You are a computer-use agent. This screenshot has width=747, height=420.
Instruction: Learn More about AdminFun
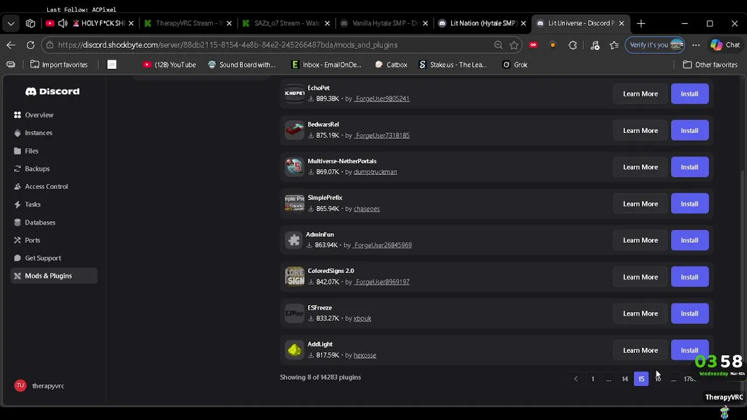pos(640,240)
